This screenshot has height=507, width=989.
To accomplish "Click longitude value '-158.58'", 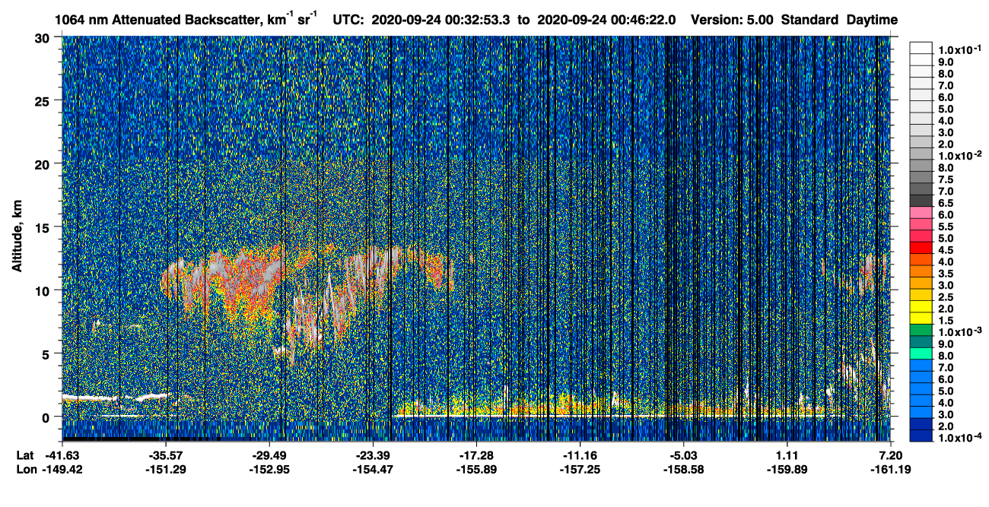I will pyautogui.click(x=683, y=469).
